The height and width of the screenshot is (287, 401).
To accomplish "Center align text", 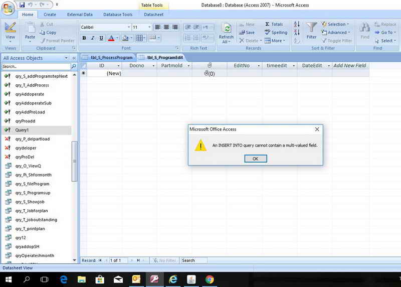I will [166, 27].
